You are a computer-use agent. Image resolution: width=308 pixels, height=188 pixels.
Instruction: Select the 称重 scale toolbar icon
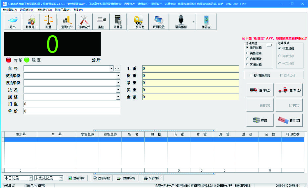pyautogui.click(x=48, y=22)
